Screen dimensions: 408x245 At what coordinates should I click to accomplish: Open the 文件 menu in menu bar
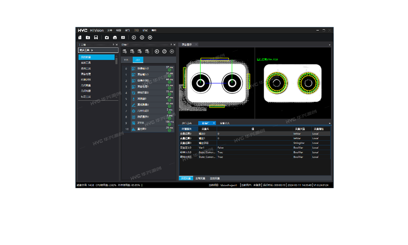click(x=110, y=30)
